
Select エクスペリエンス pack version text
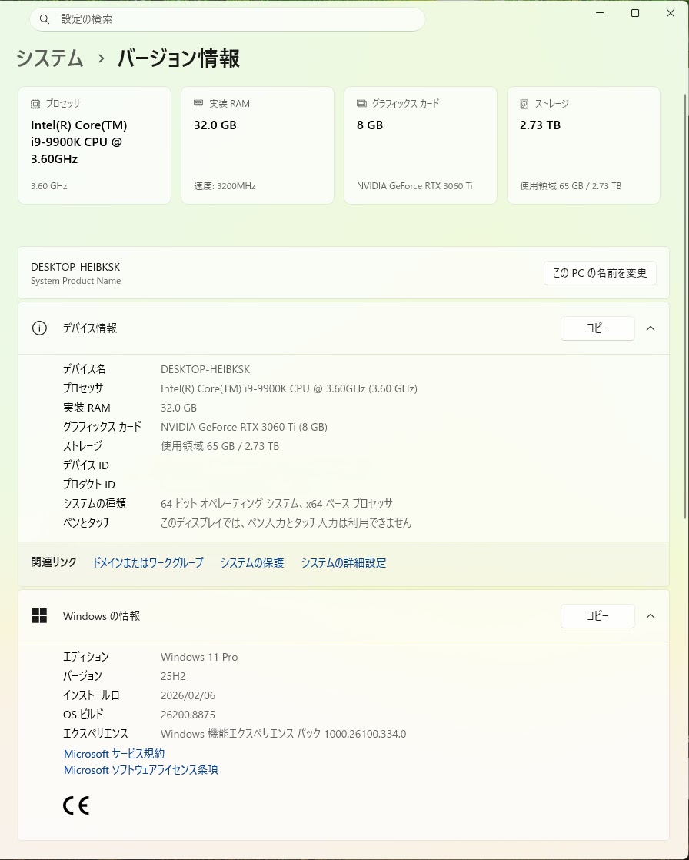pyautogui.click(x=284, y=734)
